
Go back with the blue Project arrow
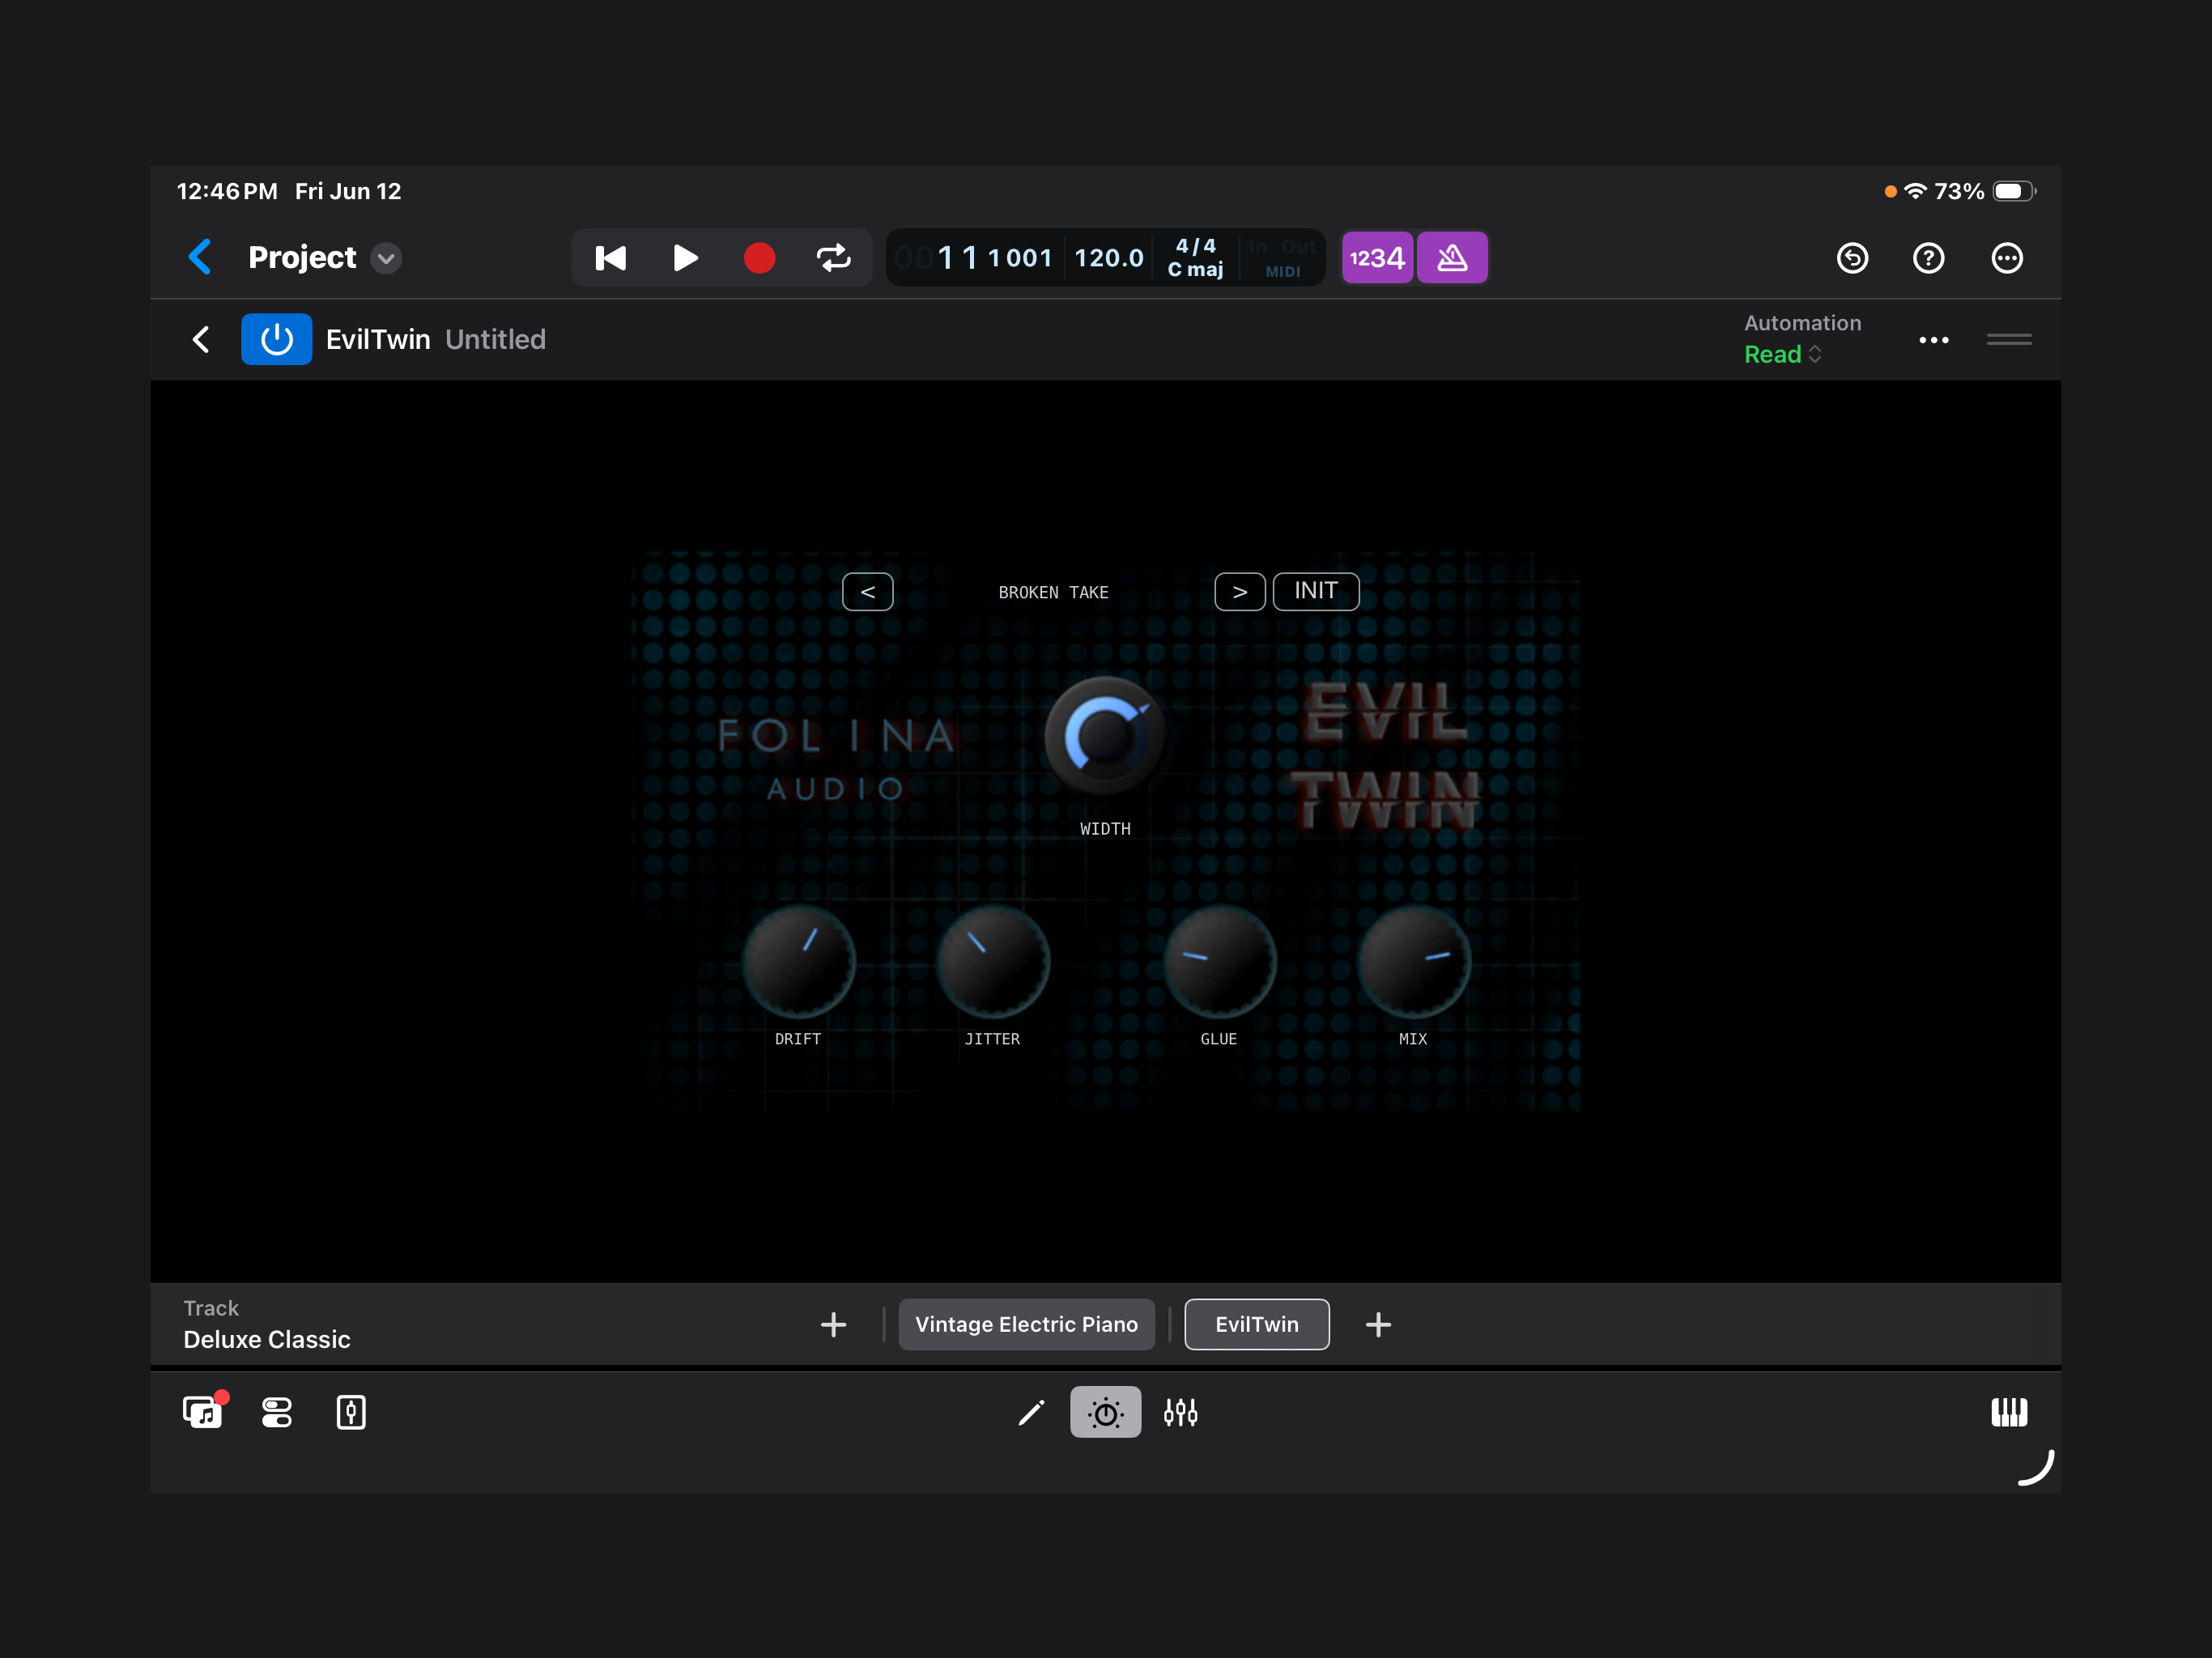coord(200,257)
